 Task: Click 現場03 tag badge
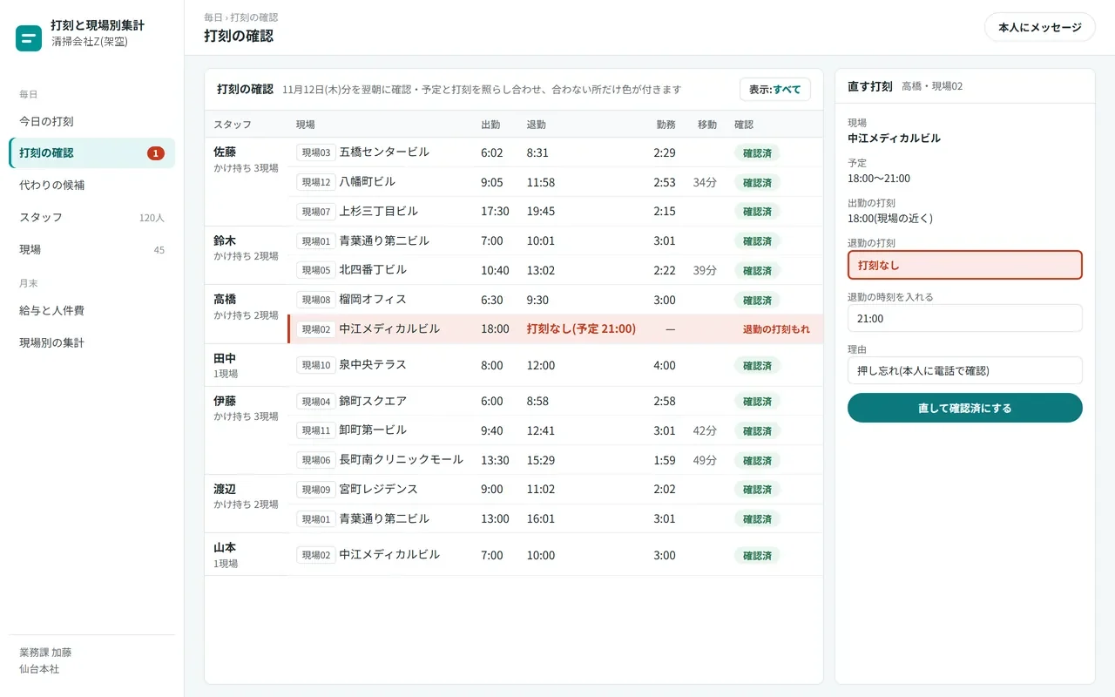coord(315,152)
